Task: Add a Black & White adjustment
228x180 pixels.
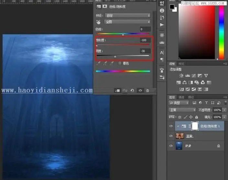Action: click(190, 82)
